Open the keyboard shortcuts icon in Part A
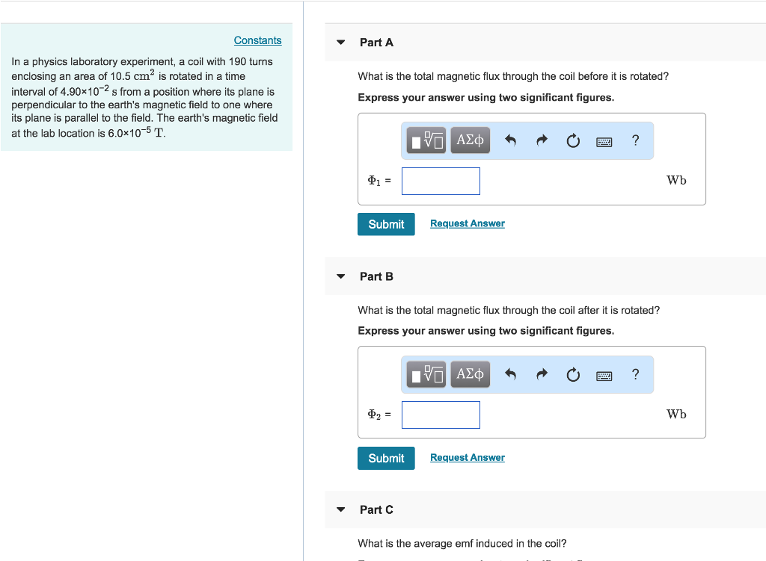 point(604,140)
